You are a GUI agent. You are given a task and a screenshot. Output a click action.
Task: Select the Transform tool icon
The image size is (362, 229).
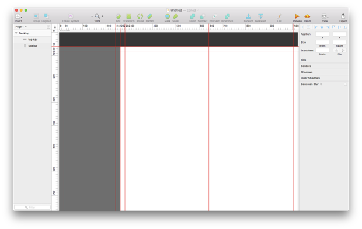(129, 16)
